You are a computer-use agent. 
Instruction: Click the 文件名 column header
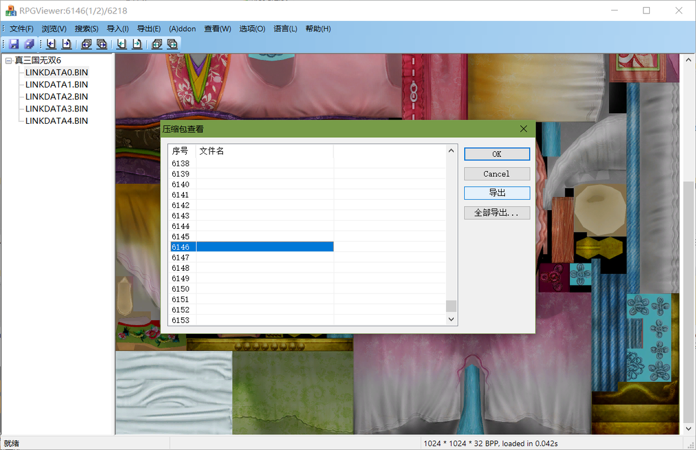coord(265,151)
